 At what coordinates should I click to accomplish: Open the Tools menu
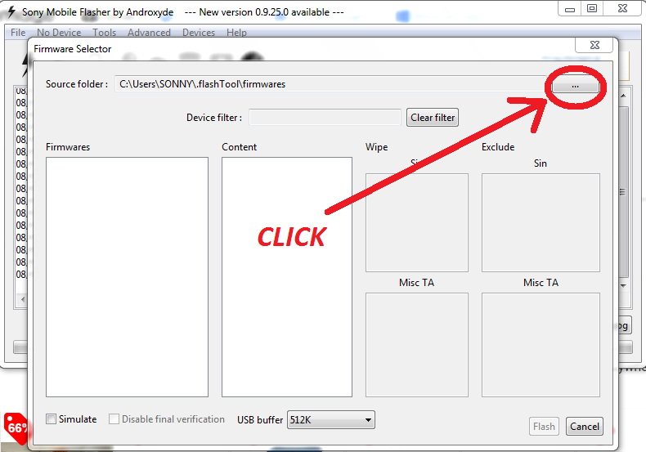(x=104, y=33)
